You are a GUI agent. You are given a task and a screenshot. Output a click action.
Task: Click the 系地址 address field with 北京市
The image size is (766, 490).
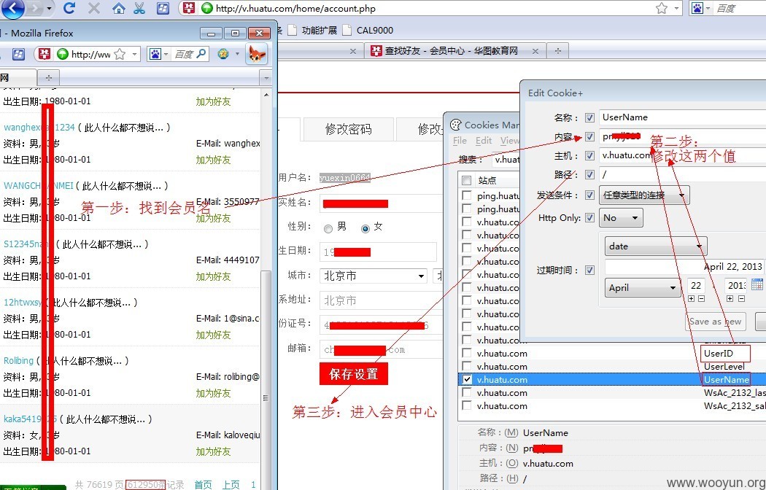pyautogui.click(x=381, y=300)
